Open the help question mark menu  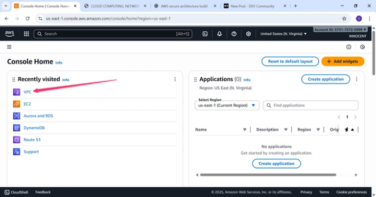(234, 34)
